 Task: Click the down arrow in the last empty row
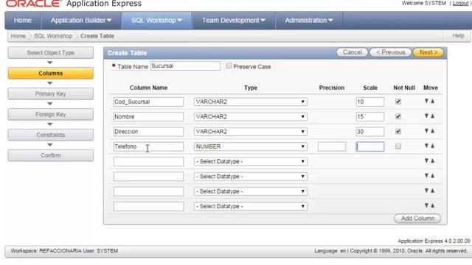pos(426,205)
